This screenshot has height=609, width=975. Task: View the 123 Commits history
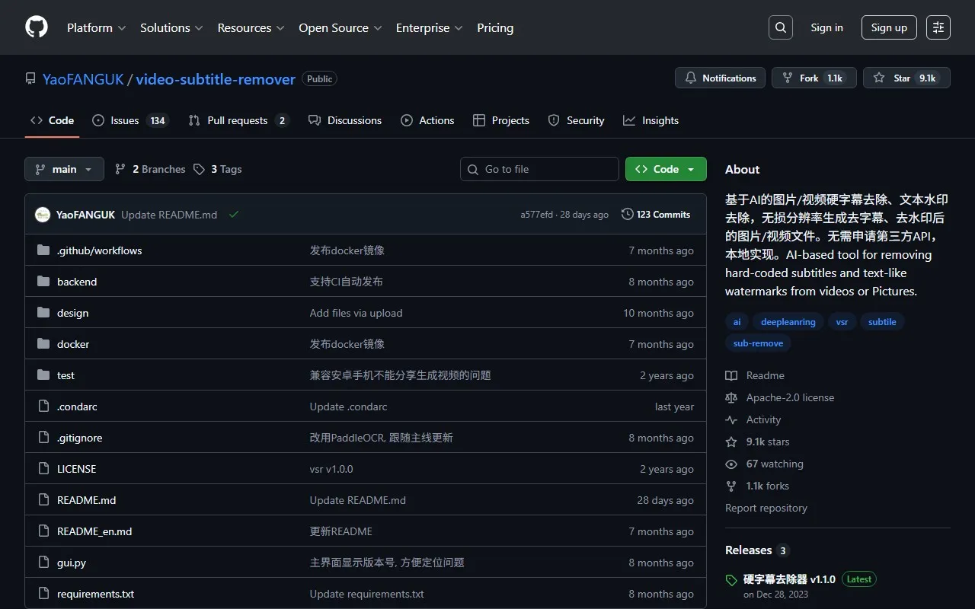tap(656, 215)
